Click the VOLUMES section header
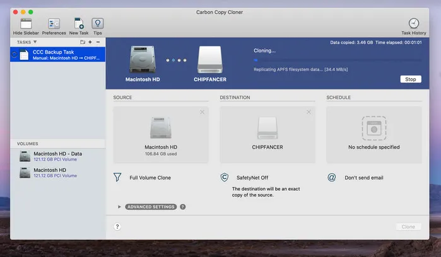This screenshot has height=257, width=441. point(28,144)
